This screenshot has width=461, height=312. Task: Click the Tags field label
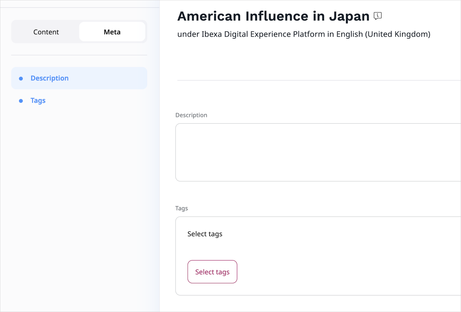(182, 208)
